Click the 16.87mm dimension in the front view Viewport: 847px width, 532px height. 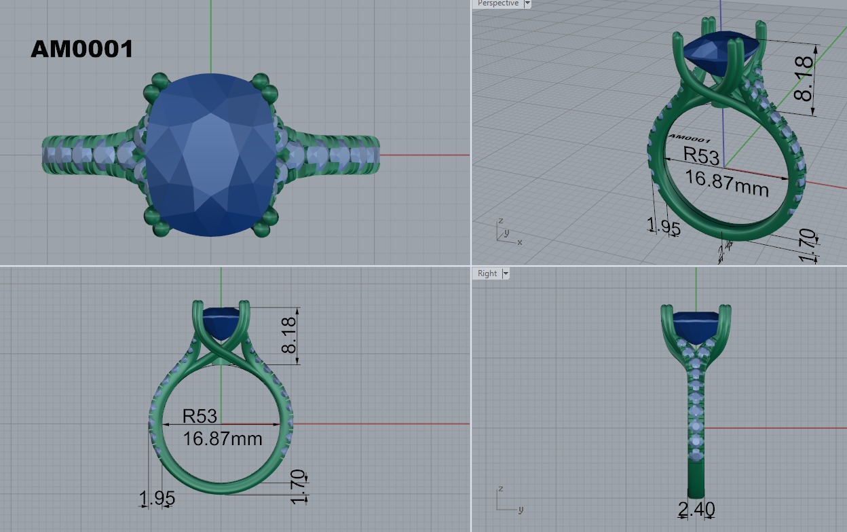point(223,438)
